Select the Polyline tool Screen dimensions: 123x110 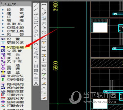(36, 14)
